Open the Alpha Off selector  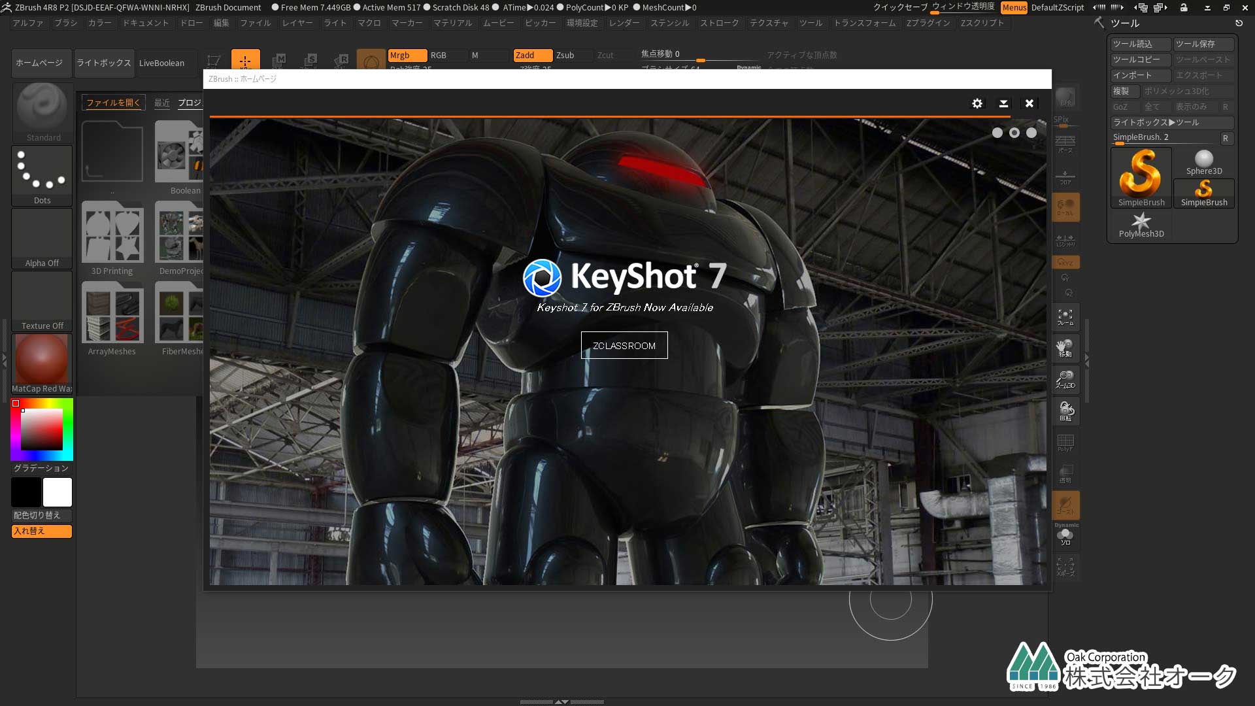tap(42, 238)
